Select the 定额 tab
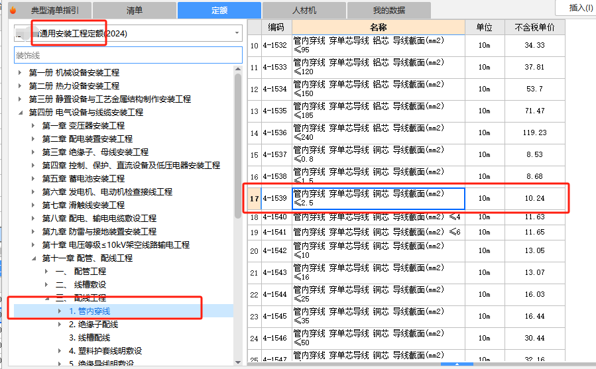Viewport: 596px width, 369px height. click(x=219, y=10)
